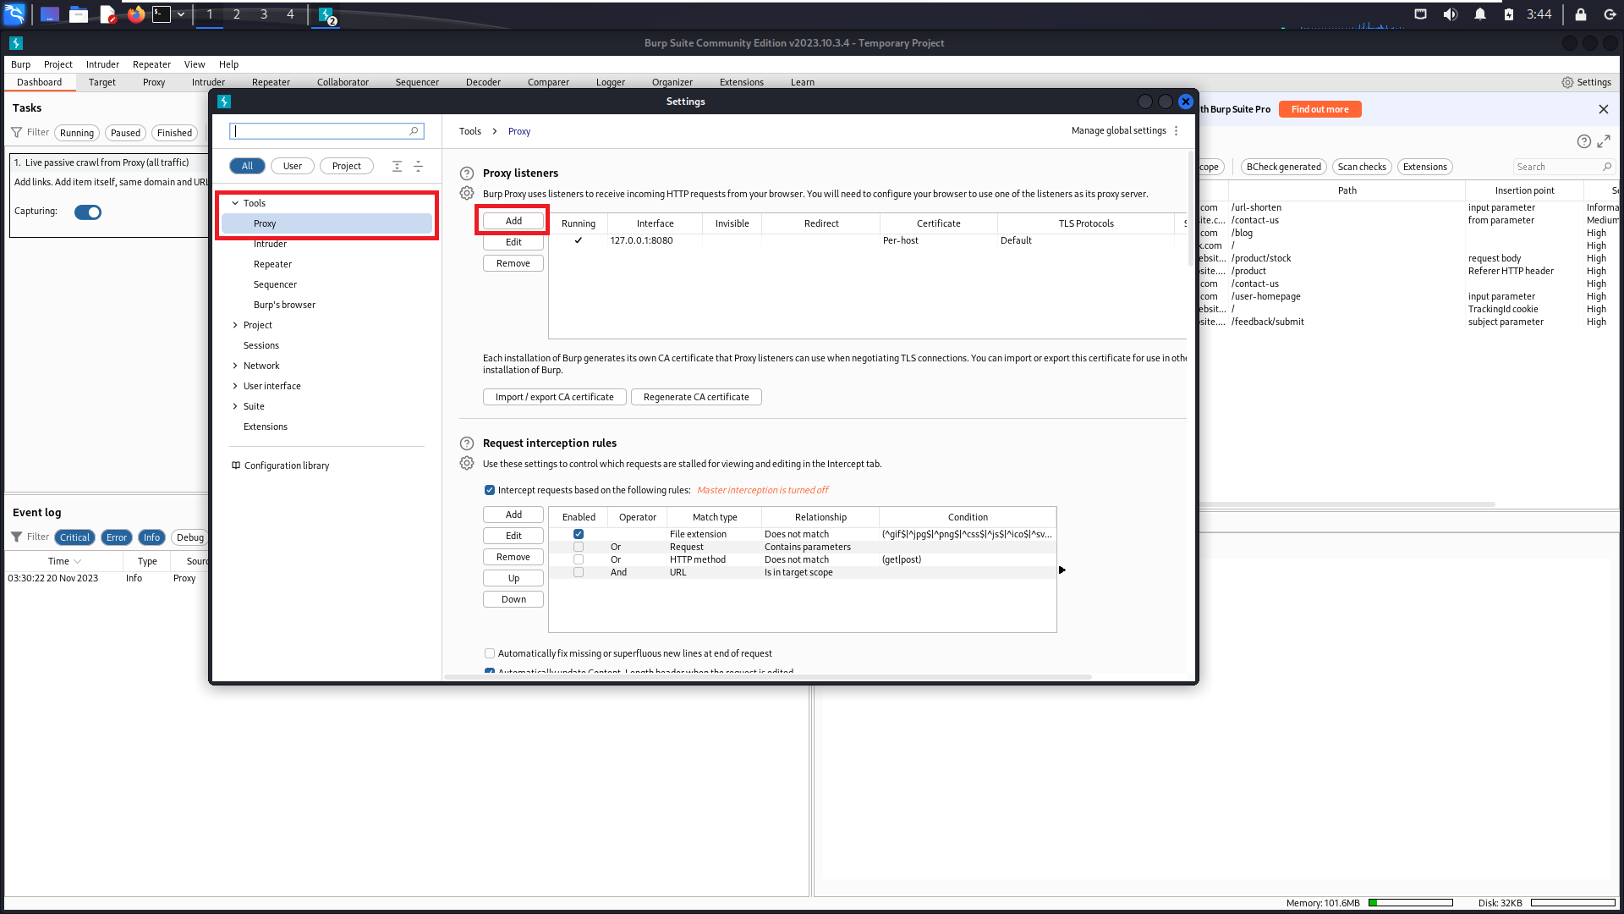Switch to the Logger tab
1624x914 pixels.
coord(610,82)
